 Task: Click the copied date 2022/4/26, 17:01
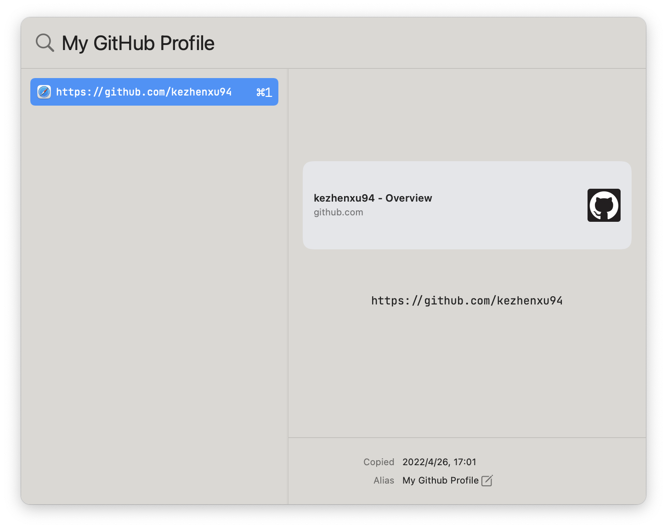tap(439, 462)
